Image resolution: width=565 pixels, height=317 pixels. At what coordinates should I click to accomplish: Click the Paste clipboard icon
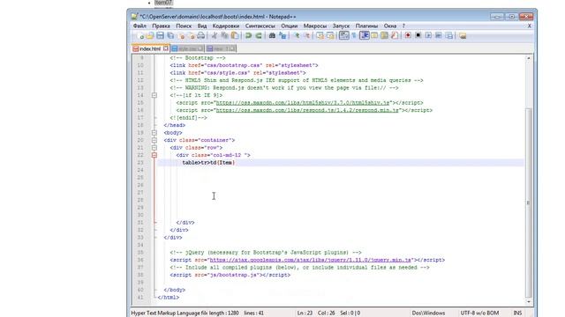pos(235,35)
